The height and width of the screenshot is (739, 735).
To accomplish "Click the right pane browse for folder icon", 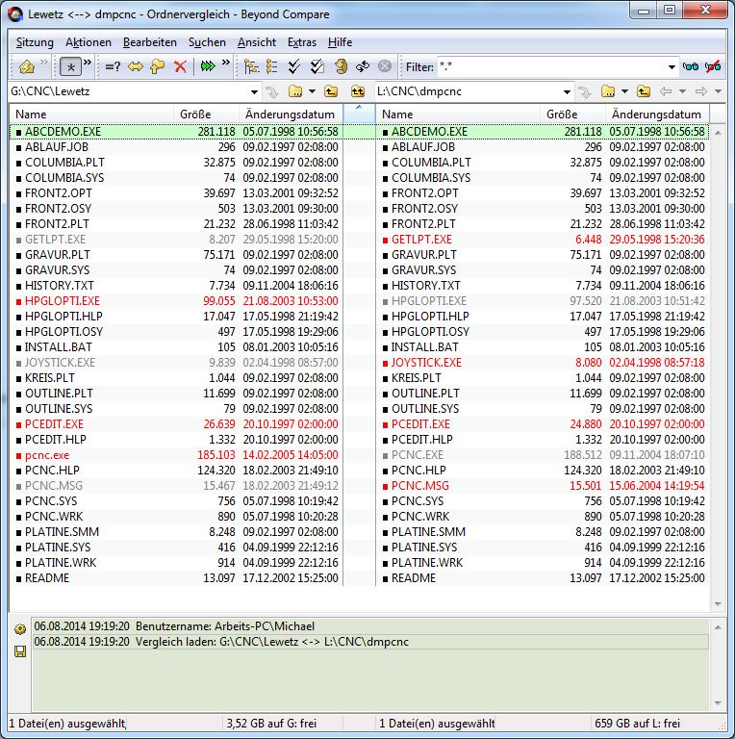I will tap(608, 91).
